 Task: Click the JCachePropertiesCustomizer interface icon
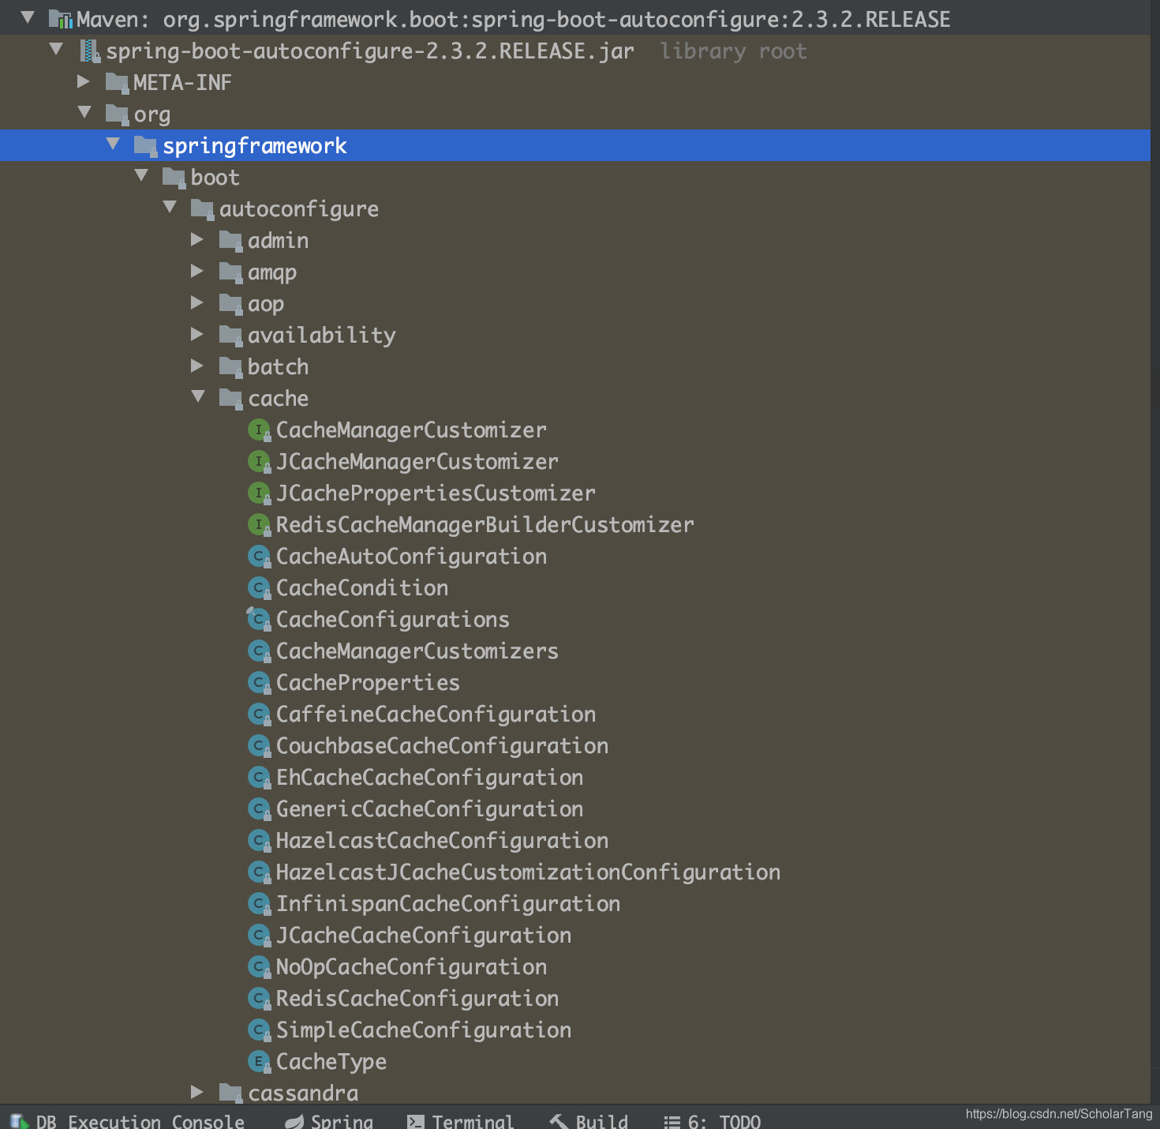259,493
